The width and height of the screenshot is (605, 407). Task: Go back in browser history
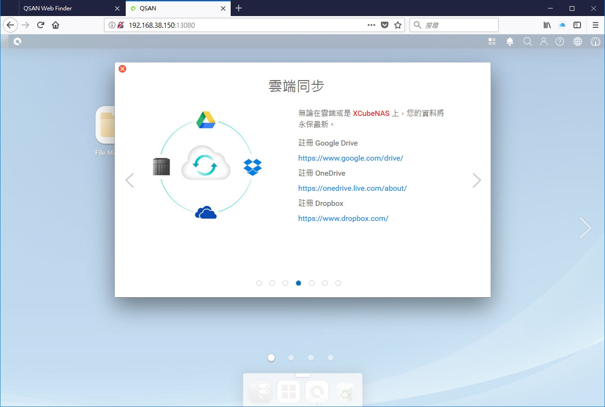click(10, 25)
